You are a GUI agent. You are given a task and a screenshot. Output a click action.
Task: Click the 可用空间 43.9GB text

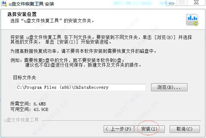29,109
